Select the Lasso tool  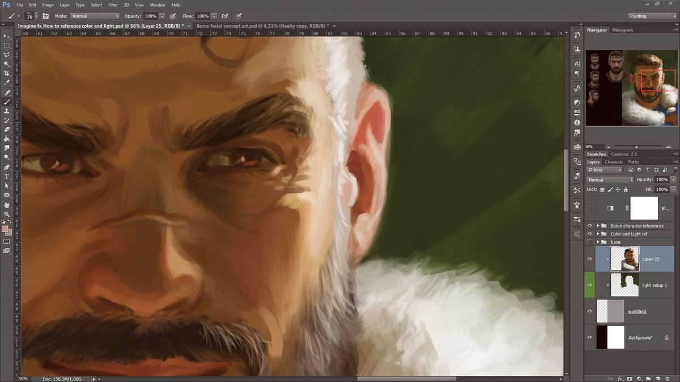pyautogui.click(x=7, y=54)
